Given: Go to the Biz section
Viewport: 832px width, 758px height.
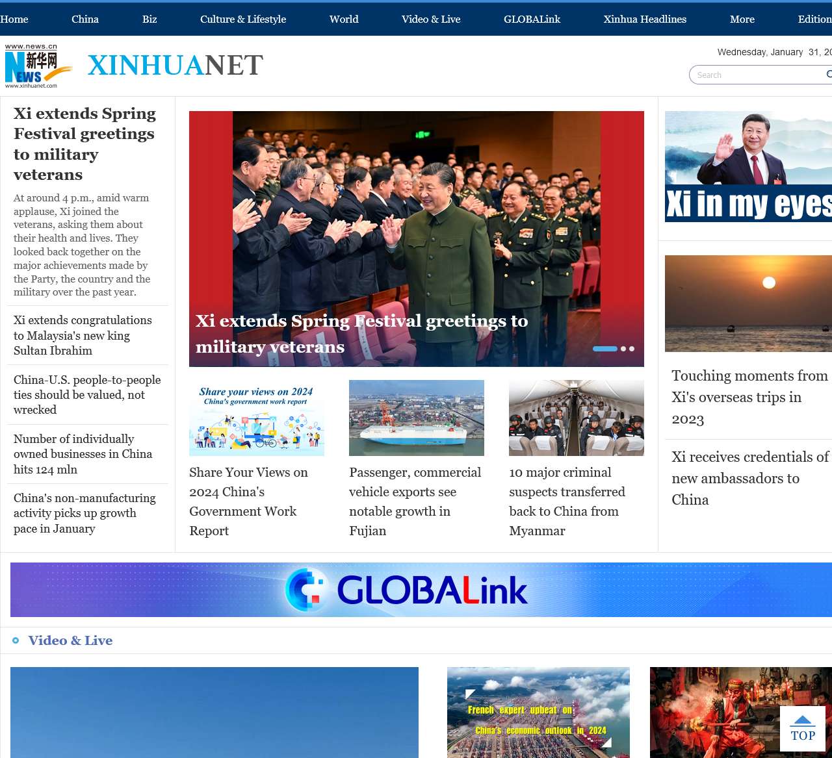Looking at the screenshot, I should (x=149, y=19).
